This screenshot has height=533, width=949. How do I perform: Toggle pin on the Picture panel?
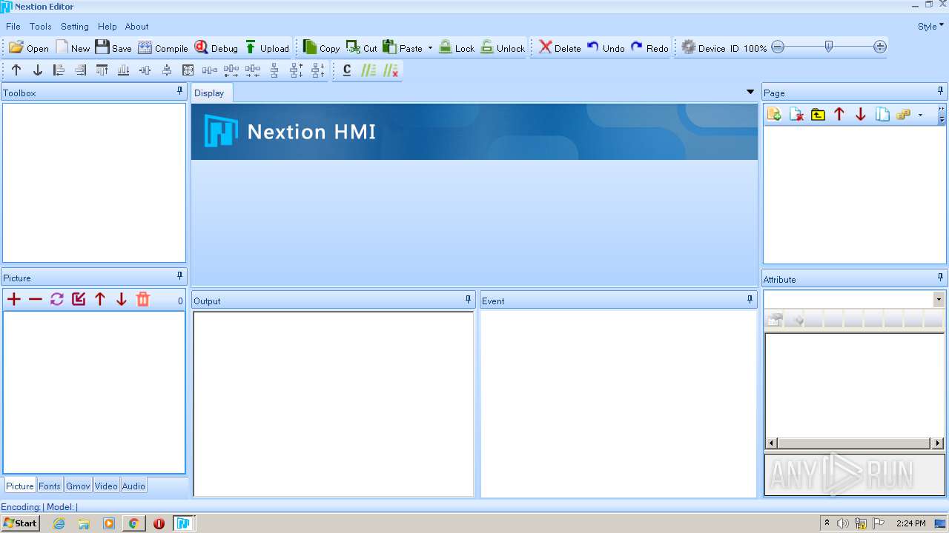click(x=179, y=276)
